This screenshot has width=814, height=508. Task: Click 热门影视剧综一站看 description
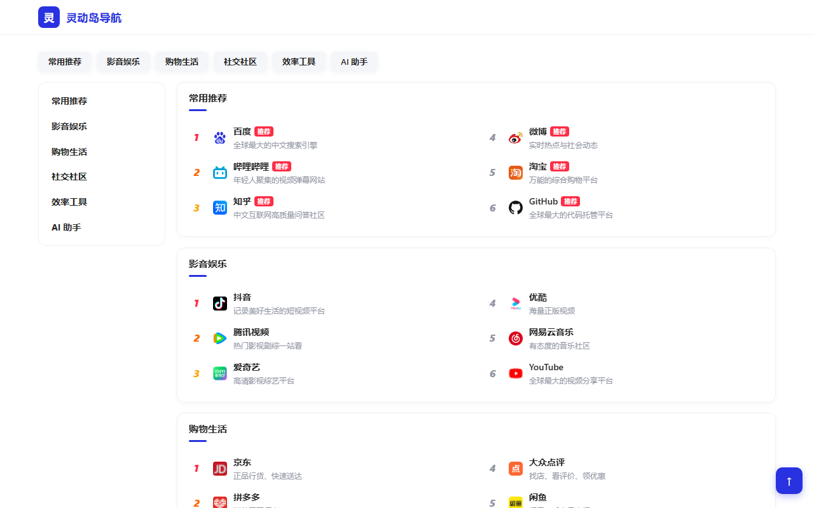click(268, 346)
